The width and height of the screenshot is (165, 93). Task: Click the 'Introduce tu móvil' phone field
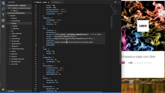click(143, 63)
